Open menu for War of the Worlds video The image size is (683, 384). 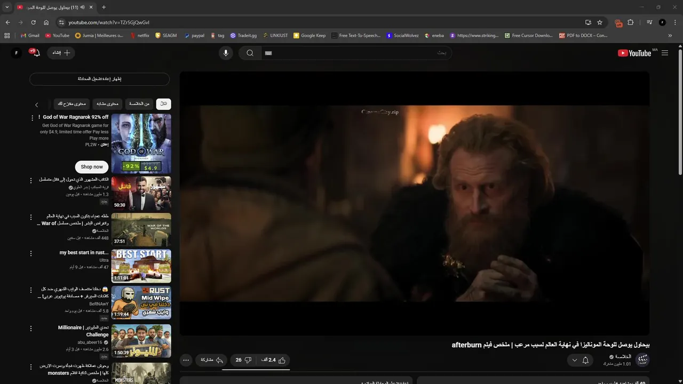click(x=31, y=217)
